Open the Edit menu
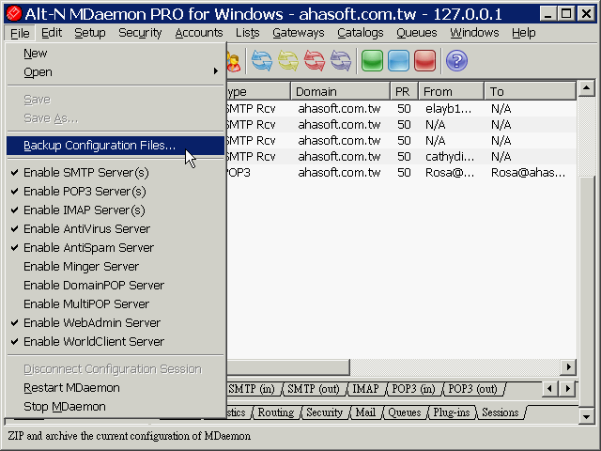This screenshot has width=601, height=451. pos(52,33)
